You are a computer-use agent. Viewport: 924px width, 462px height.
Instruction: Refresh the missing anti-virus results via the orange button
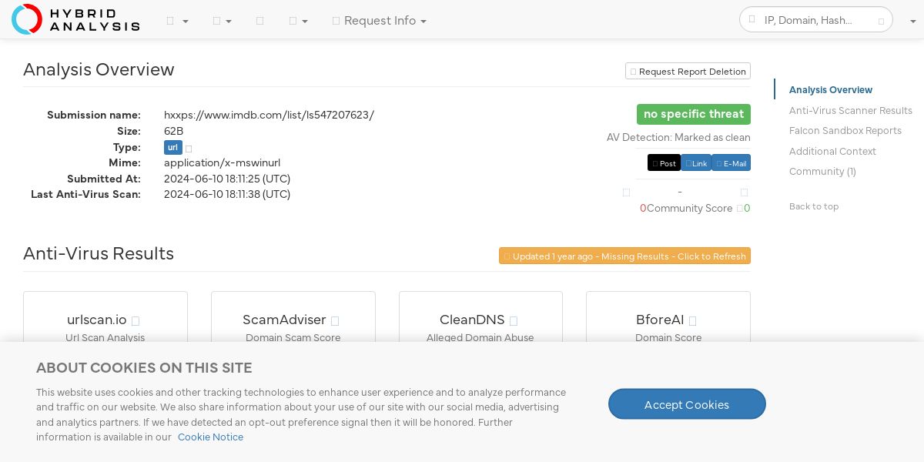click(624, 256)
